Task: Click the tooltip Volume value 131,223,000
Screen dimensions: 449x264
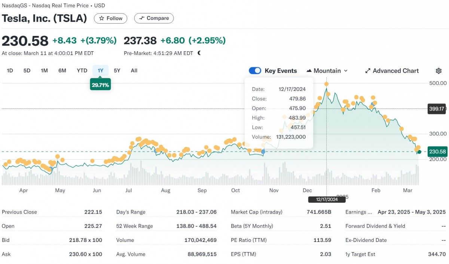Action: [x=291, y=137]
